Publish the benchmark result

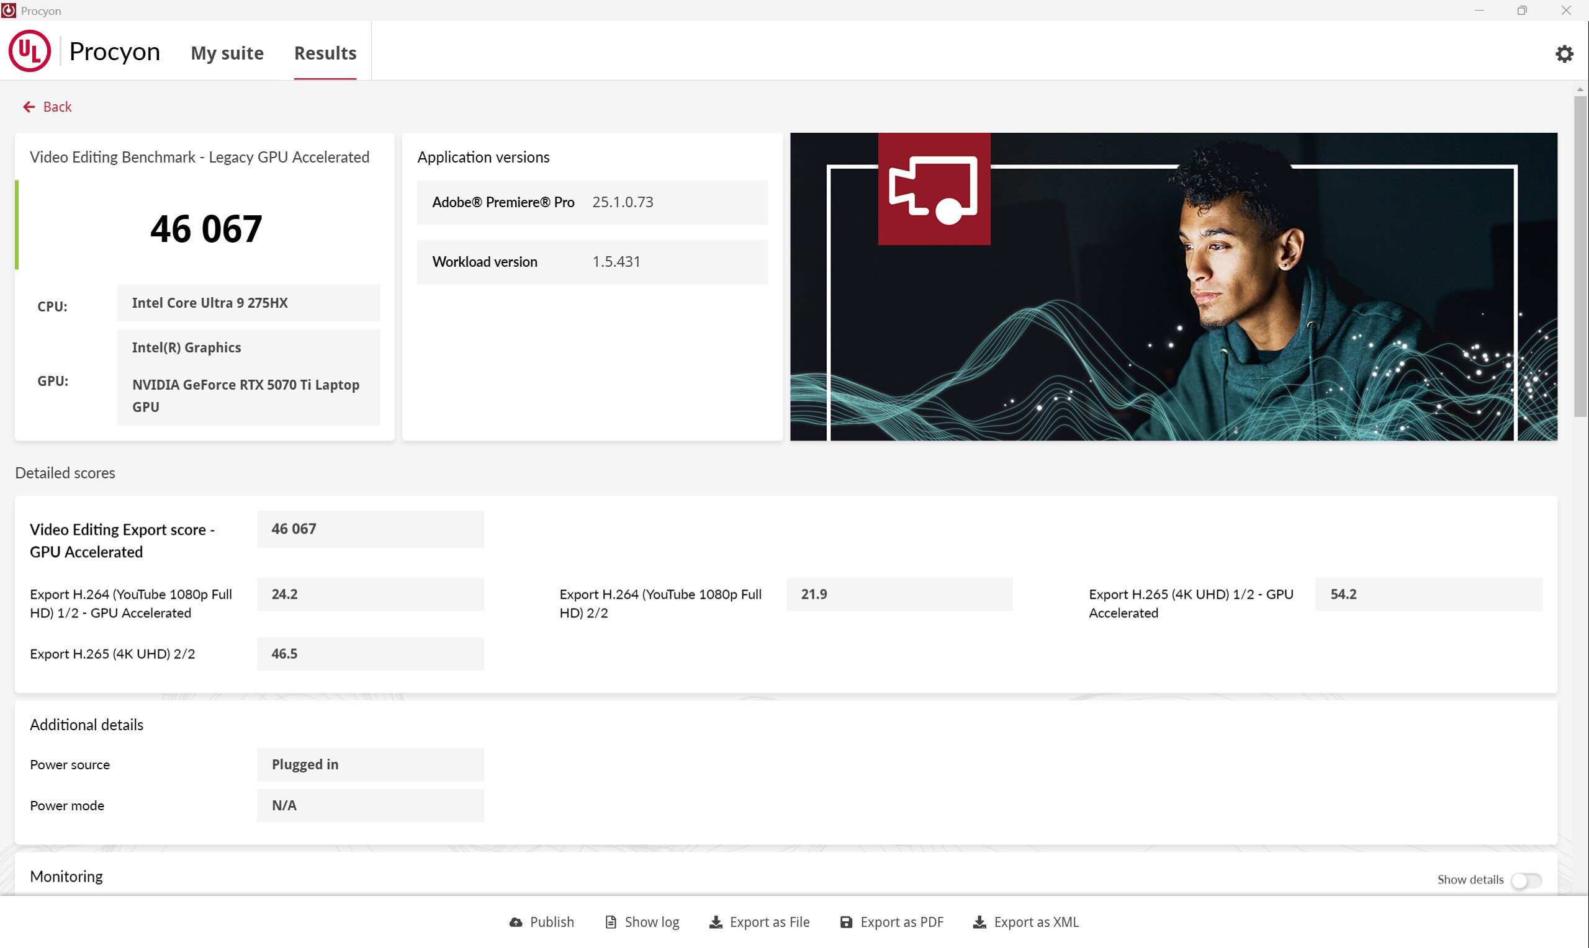[x=552, y=922]
